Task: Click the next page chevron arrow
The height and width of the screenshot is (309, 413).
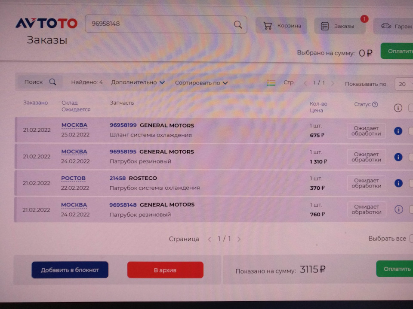Action: tap(333, 83)
